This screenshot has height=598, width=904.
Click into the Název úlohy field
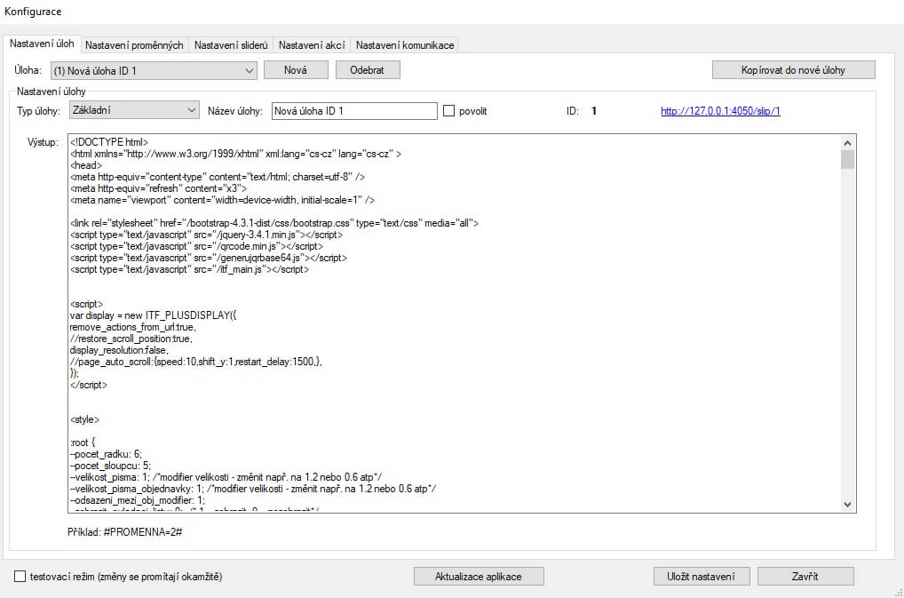click(x=354, y=111)
